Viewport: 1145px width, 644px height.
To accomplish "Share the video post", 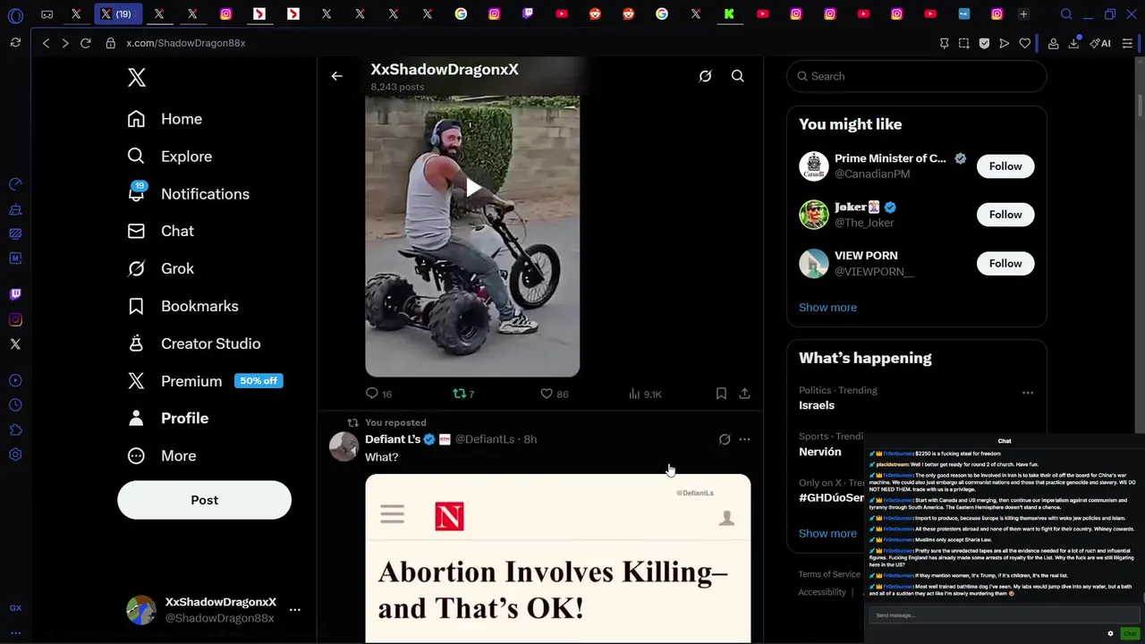I will pyautogui.click(x=744, y=394).
